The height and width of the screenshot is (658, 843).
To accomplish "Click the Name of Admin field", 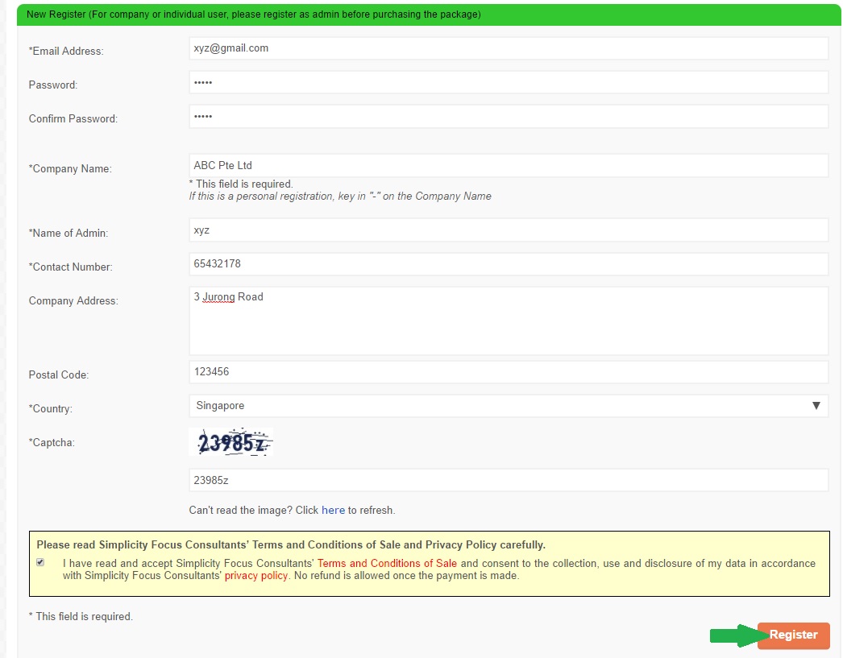I will [x=508, y=230].
